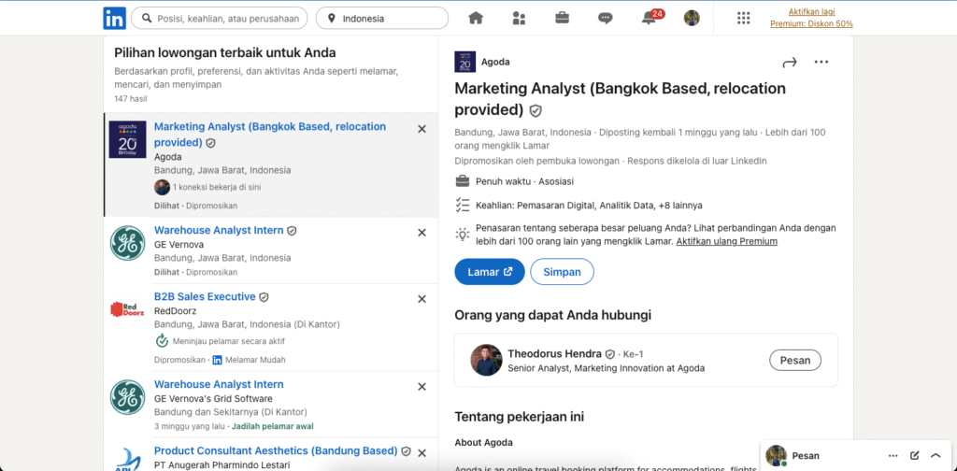
Task: Click the '147 hasil' results count
Action: pyautogui.click(x=131, y=98)
